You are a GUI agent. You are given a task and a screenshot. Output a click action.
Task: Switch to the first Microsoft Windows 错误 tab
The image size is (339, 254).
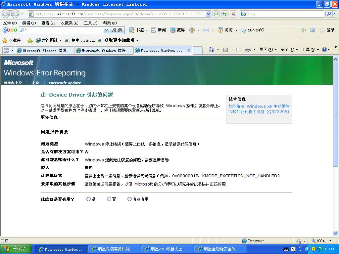[45, 50]
